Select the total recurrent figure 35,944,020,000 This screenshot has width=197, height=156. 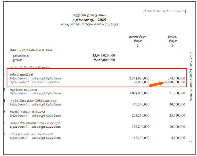click(x=104, y=55)
